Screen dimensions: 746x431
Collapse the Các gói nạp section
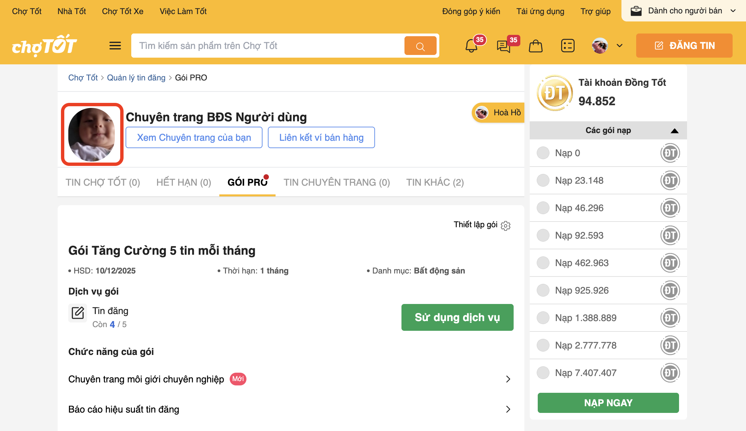tap(674, 131)
